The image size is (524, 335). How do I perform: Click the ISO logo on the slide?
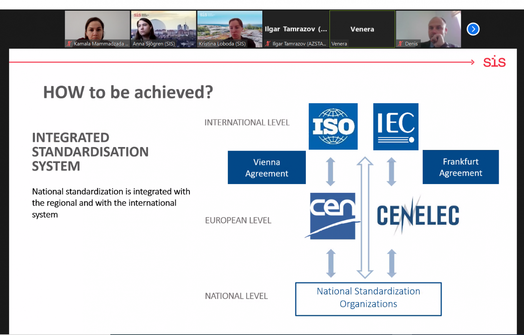pyautogui.click(x=333, y=126)
